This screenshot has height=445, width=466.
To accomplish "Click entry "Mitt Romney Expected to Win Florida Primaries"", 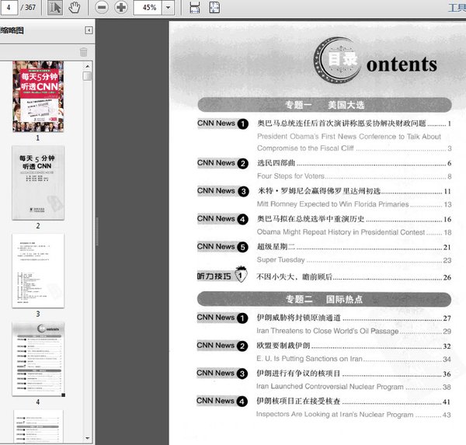I will 333,204.
